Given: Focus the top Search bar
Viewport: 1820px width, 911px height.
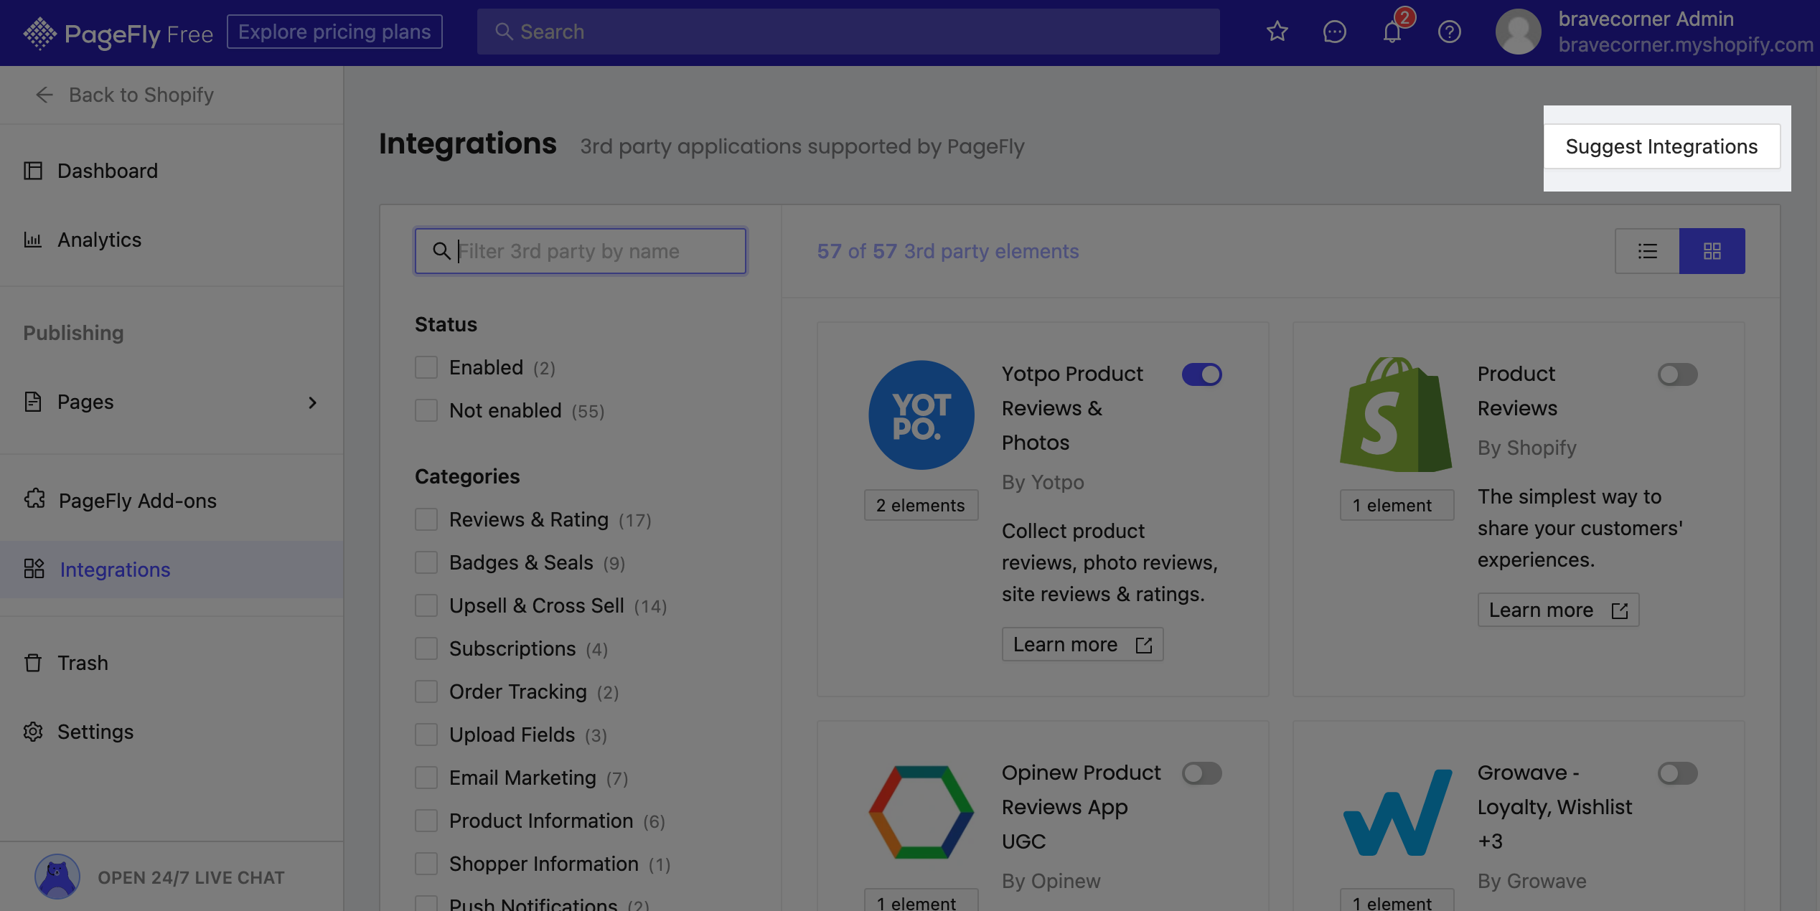Looking at the screenshot, I should [x=848, y=32].
